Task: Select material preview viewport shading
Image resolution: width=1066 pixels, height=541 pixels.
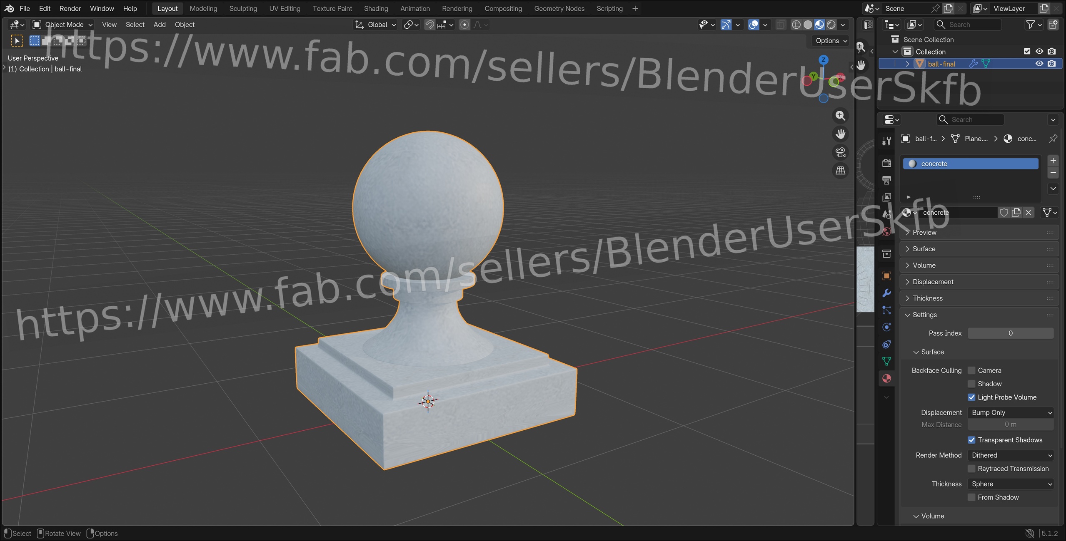Action: pos(819,25)
